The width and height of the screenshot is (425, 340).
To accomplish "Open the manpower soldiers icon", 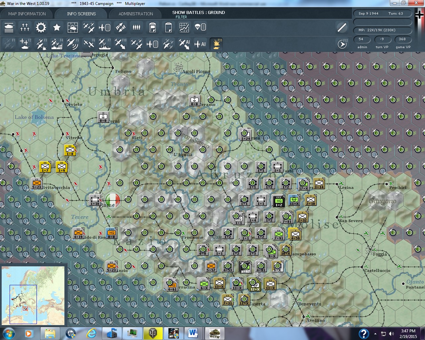I will (136, 27).
